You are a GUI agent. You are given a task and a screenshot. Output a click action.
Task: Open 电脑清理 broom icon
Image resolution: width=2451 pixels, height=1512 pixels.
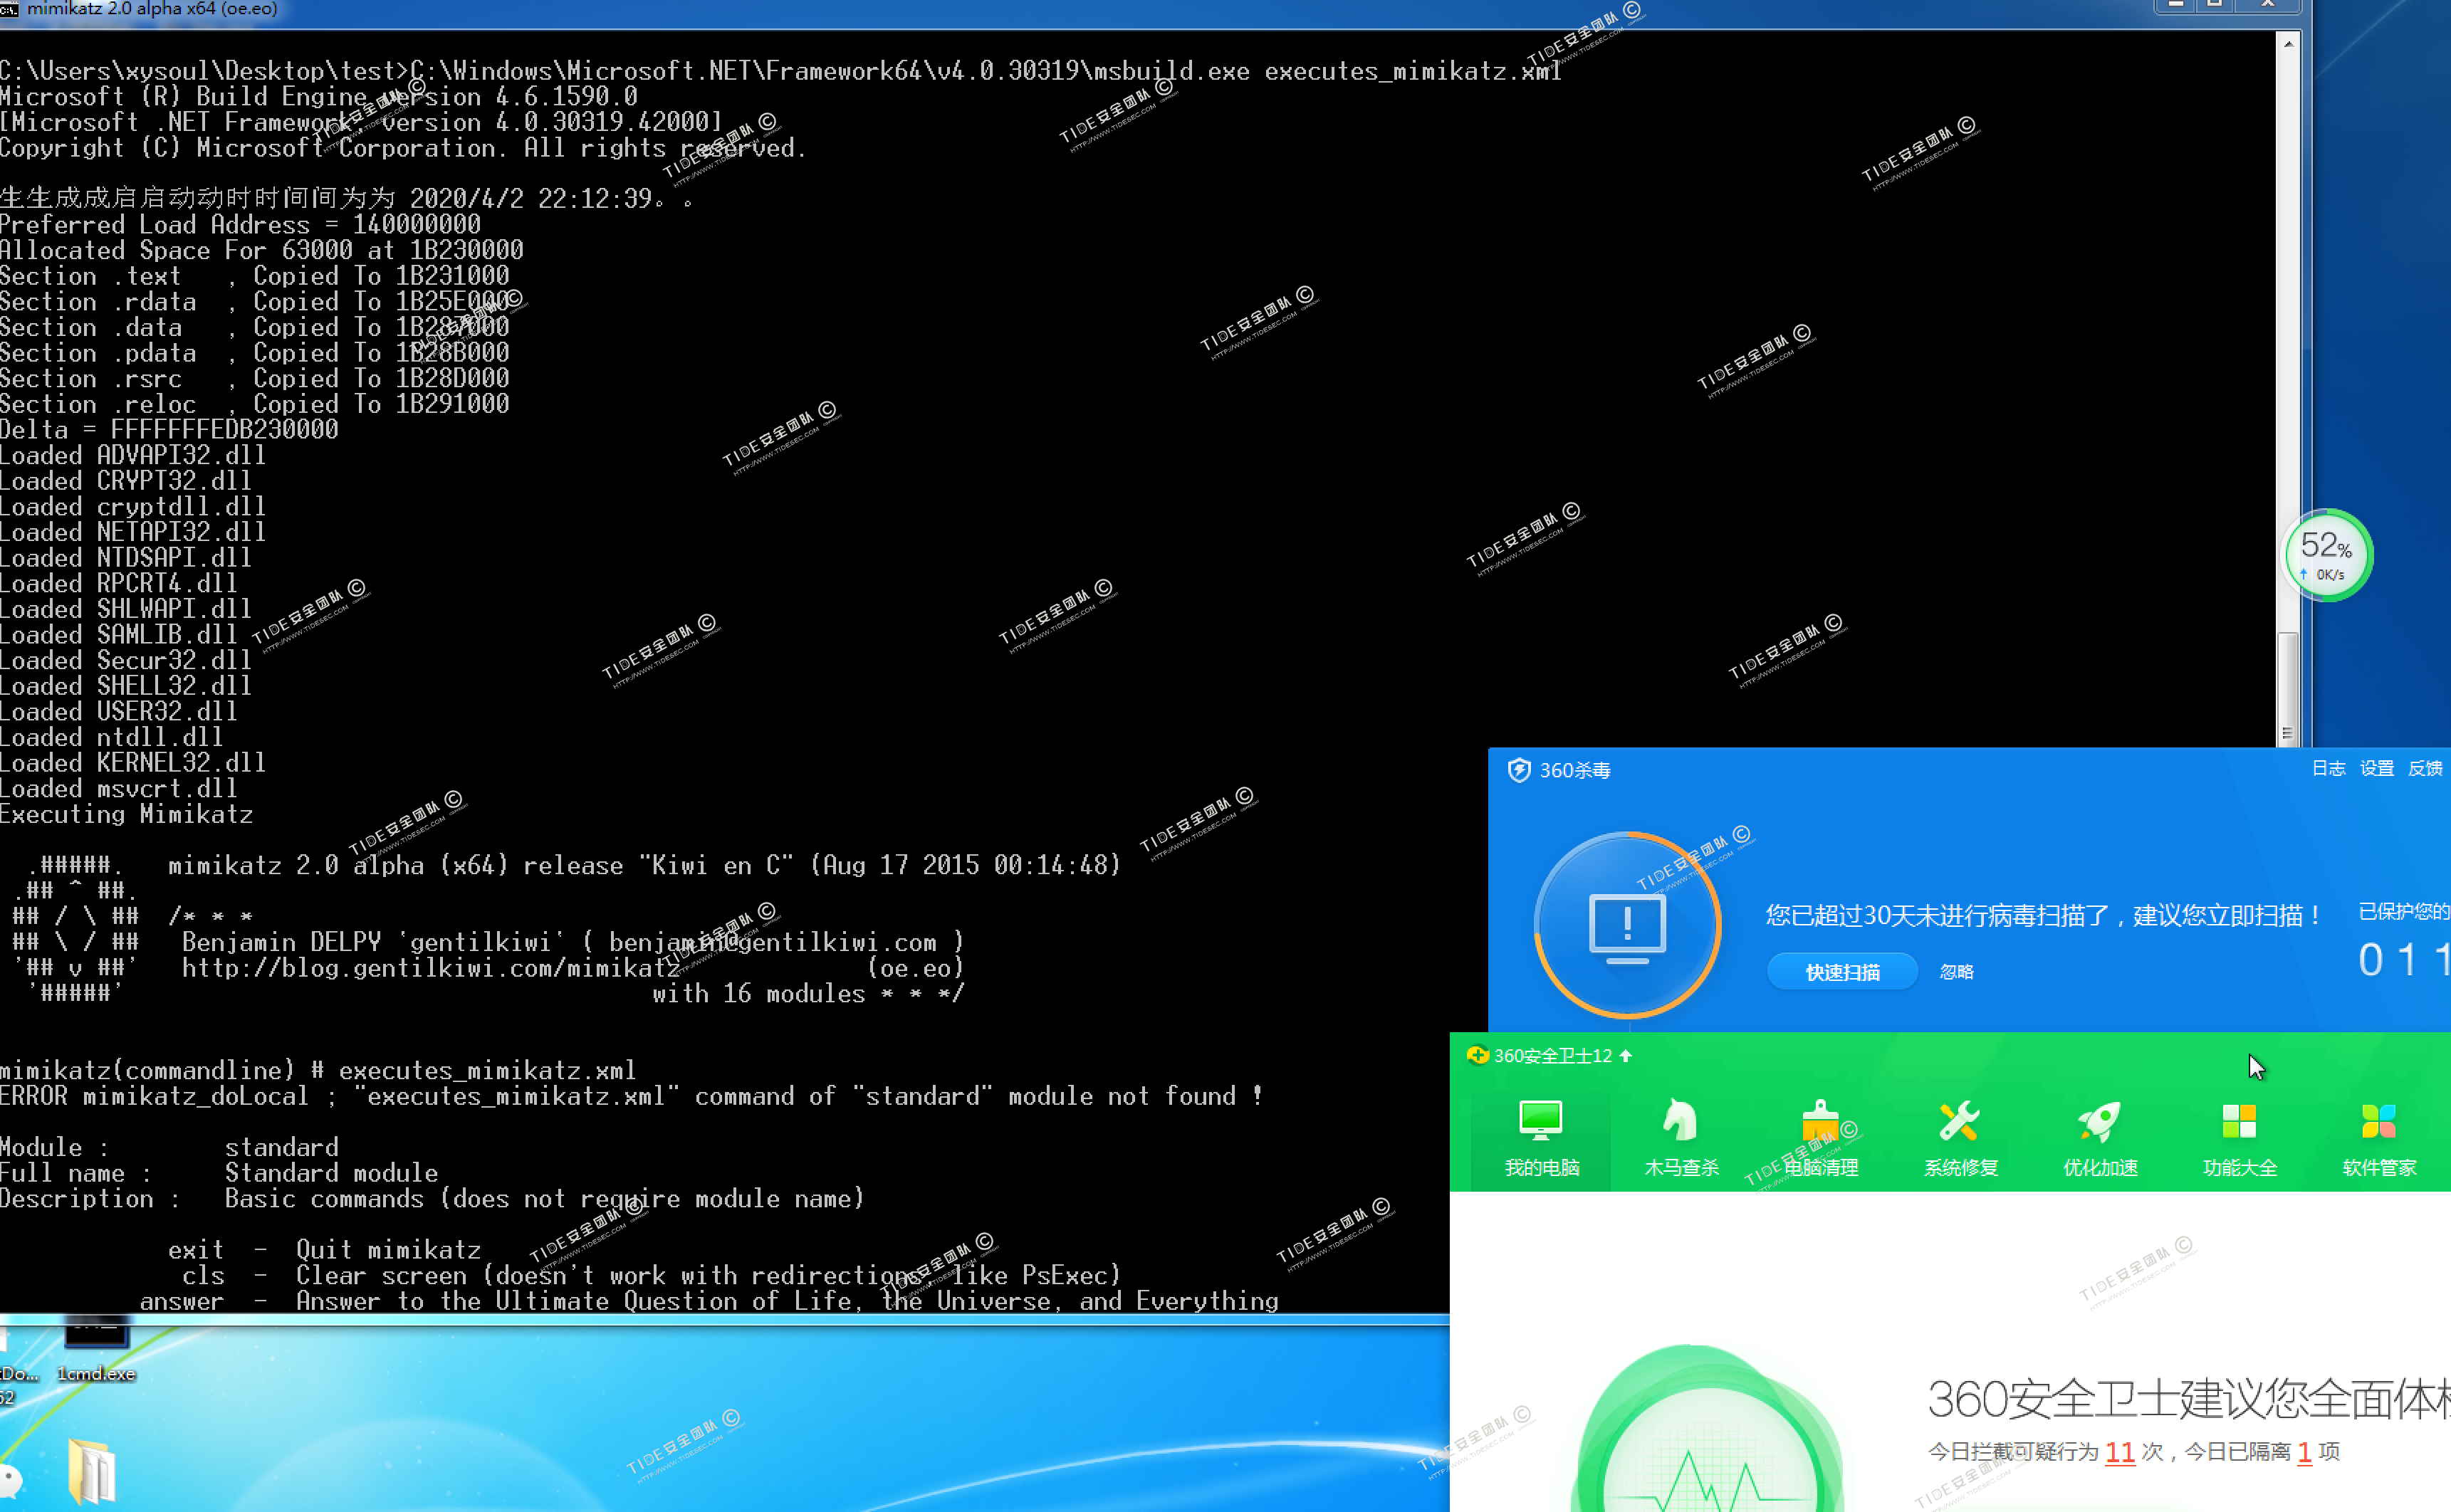[x=1820, y=1121]
